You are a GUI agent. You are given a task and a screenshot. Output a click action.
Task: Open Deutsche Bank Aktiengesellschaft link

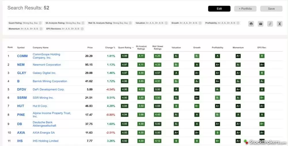click(44, 124)
